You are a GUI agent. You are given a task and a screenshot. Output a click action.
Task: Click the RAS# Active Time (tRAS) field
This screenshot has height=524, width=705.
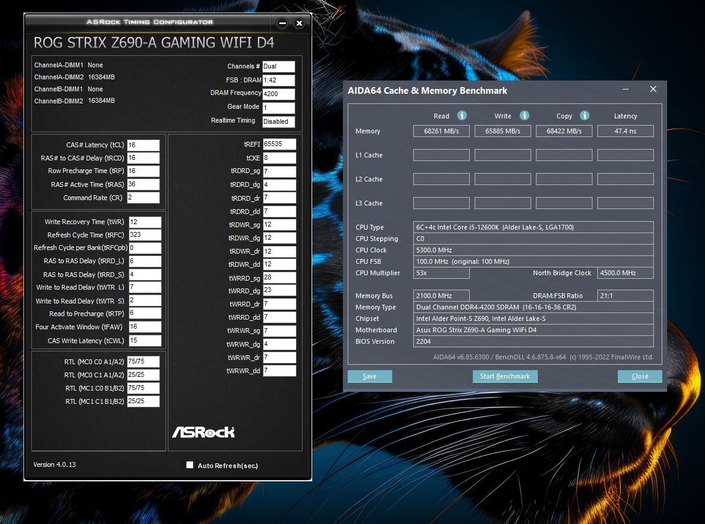click(143, 184)
